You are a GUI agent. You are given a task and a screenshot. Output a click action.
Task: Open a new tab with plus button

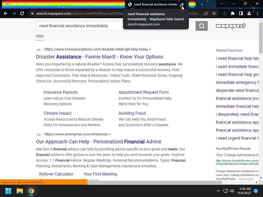(x=192, y=4)
